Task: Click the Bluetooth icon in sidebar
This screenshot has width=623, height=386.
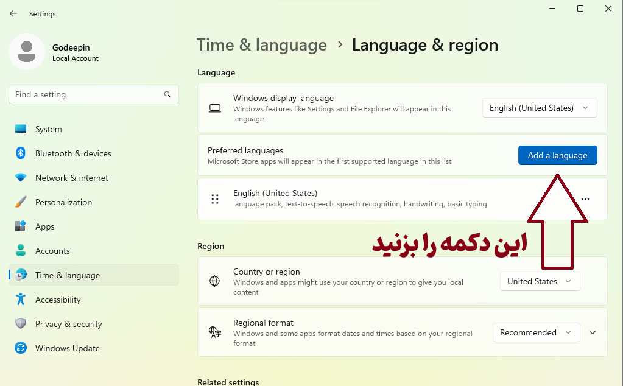Action: coord(21,153)
